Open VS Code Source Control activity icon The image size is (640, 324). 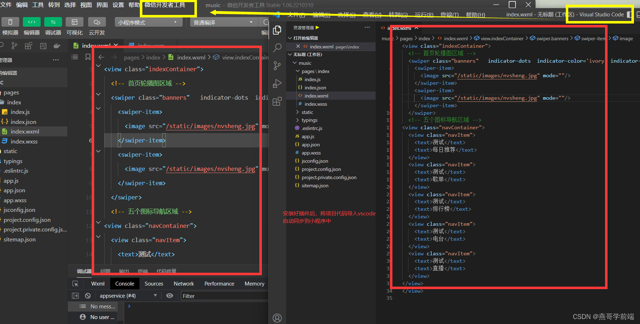point(277,66)
